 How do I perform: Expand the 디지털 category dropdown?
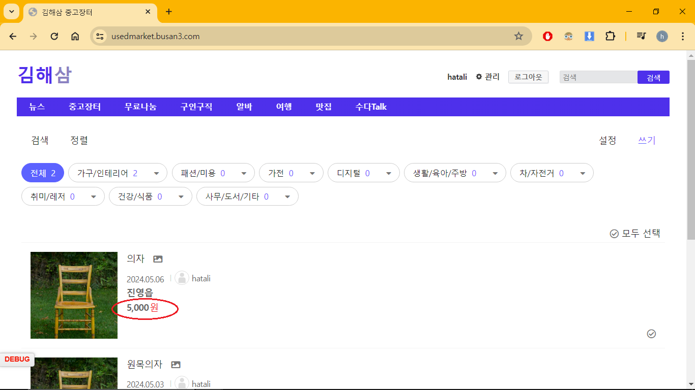(x=389, y=173)
